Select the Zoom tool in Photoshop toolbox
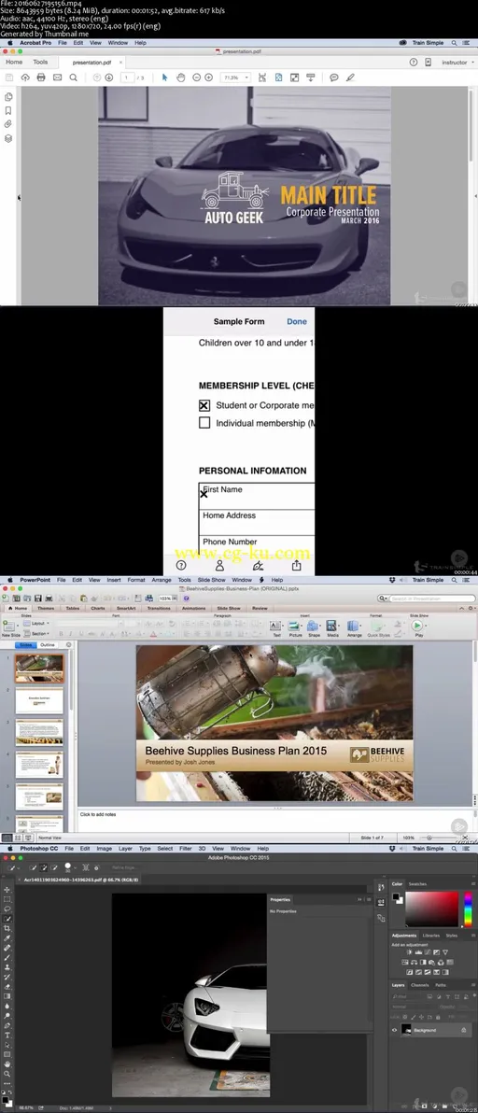The width and height of the screenshot is (478, 1113). (x=7, y=1074)
